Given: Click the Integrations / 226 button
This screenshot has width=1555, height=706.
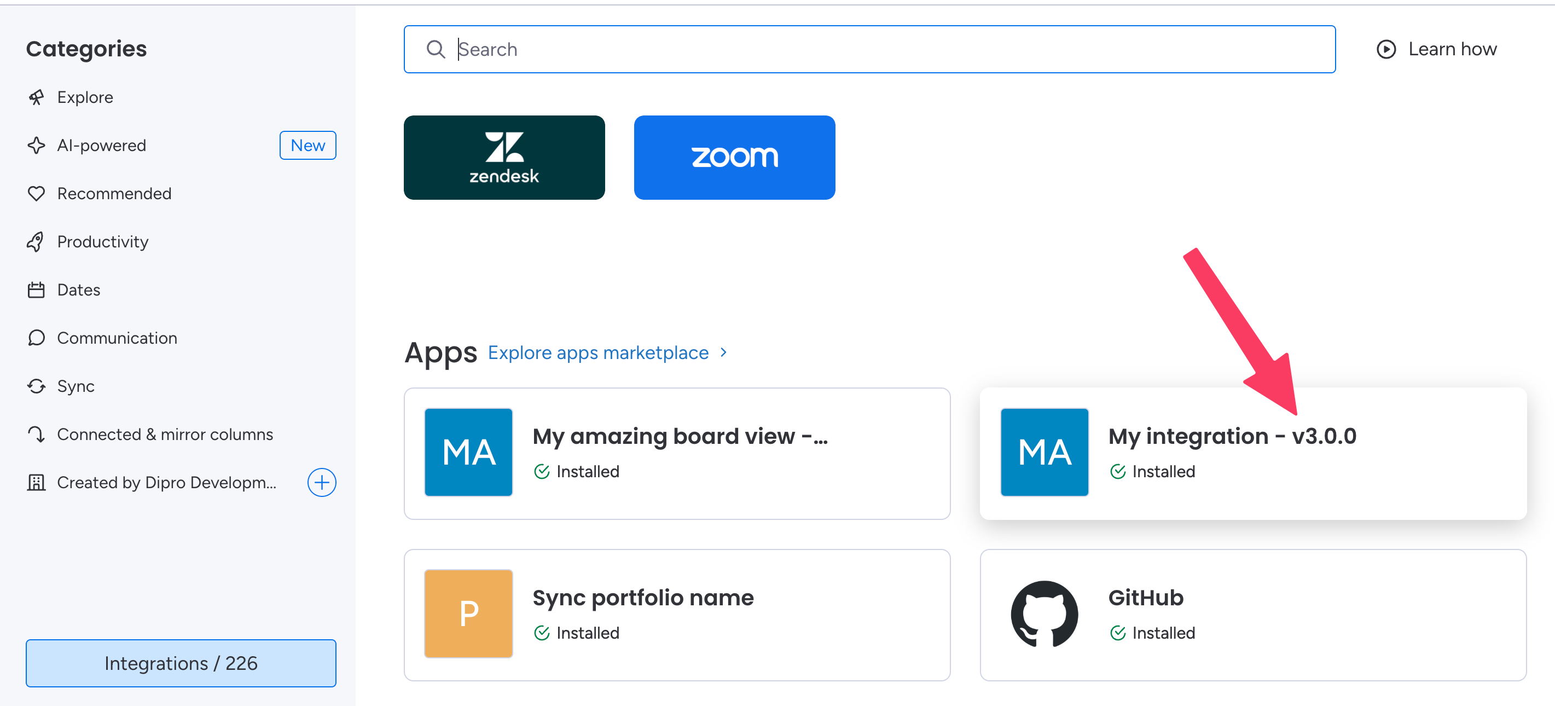Looking at the screenshot, I should tap(181, 663).
